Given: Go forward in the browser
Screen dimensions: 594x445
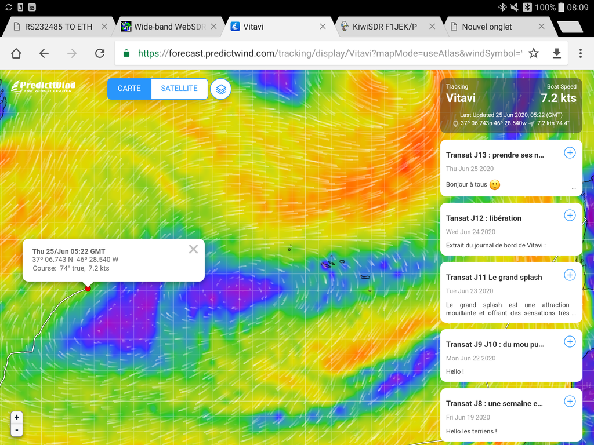Looking at the screenshot, I should [x=71, y=53].
